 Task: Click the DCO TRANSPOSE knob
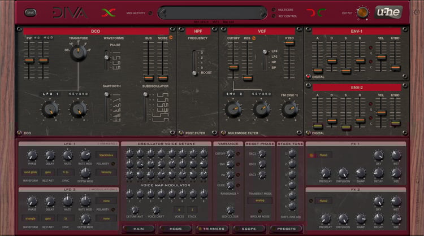79,53
